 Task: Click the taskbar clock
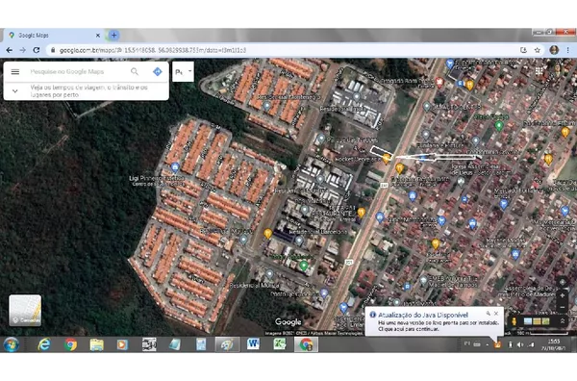tap(554, 344)
